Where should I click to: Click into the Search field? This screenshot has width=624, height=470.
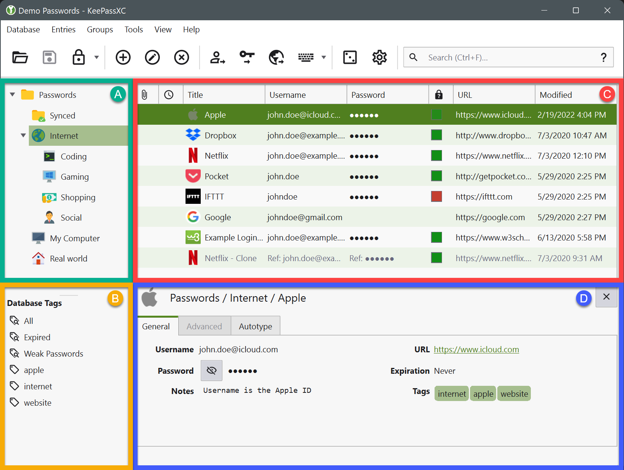507,58
